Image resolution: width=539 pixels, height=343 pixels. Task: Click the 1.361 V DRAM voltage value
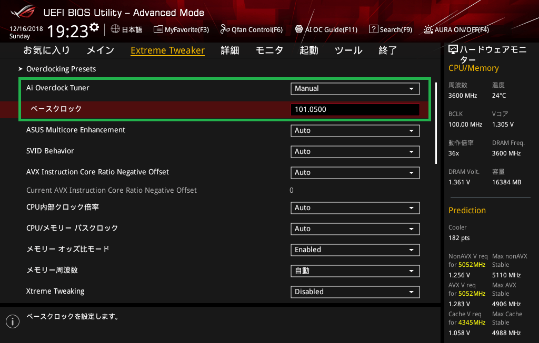click(x=459, y=182)
